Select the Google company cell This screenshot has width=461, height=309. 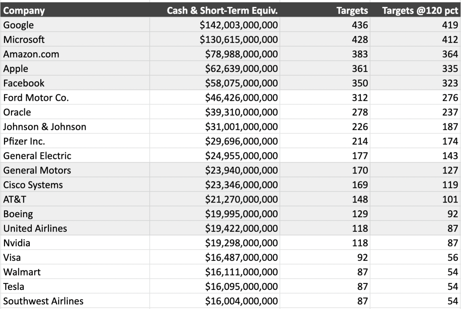(18, 25)
